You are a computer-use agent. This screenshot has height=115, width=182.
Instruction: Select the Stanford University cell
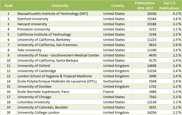60,19
